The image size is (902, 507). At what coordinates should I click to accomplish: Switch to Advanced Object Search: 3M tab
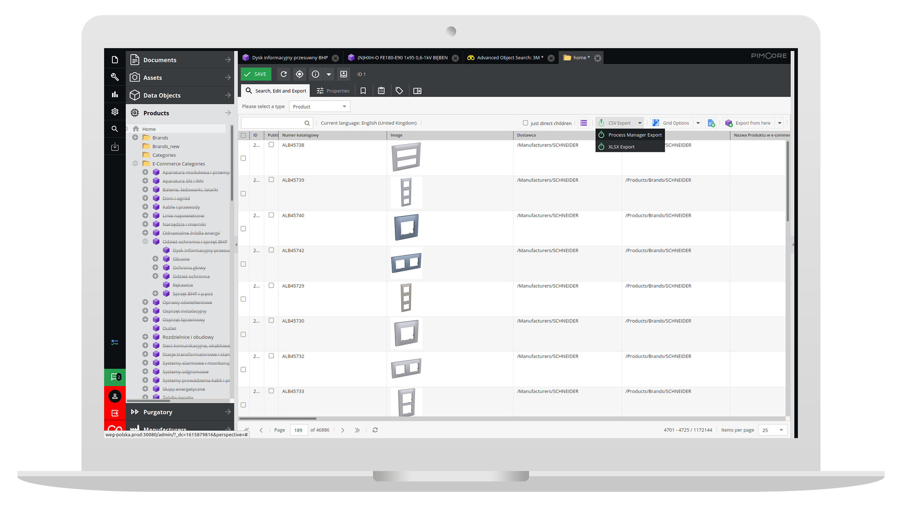point(510,58)
